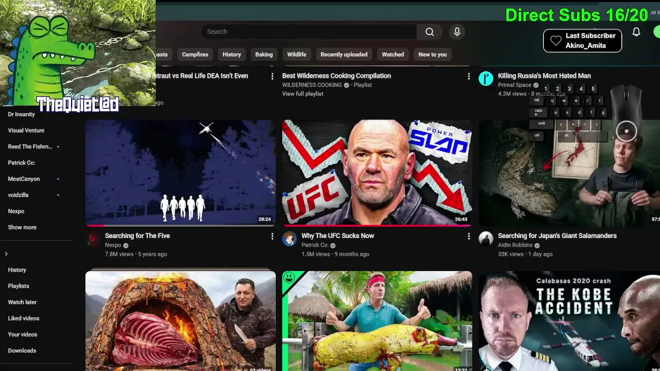The image size is (660, 371).
Task: Play The Kobe Accident thumbnail
Action: coord(569,321)
